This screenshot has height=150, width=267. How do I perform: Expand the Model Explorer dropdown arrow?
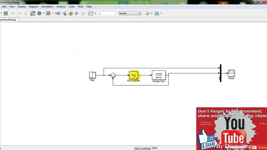pos(53,13)
